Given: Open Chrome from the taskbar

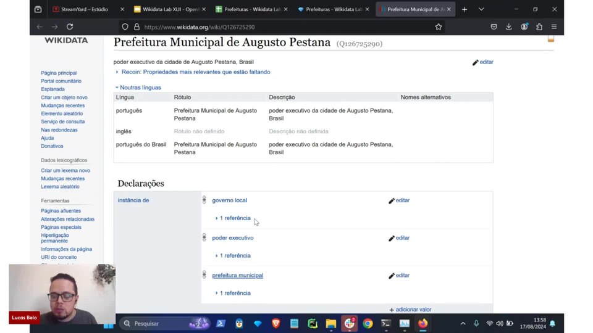Looking at the screenshot, I should pos(368,324).
